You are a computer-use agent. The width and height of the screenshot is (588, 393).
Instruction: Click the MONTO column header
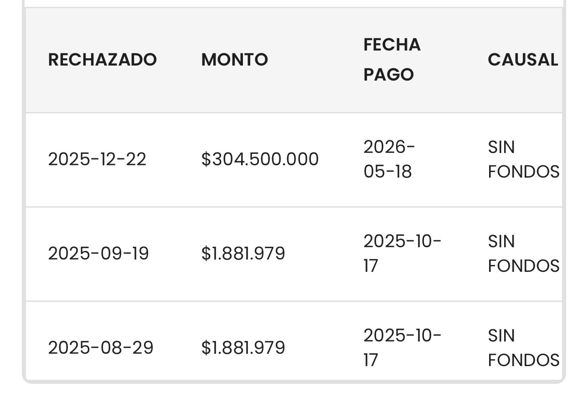235,60
